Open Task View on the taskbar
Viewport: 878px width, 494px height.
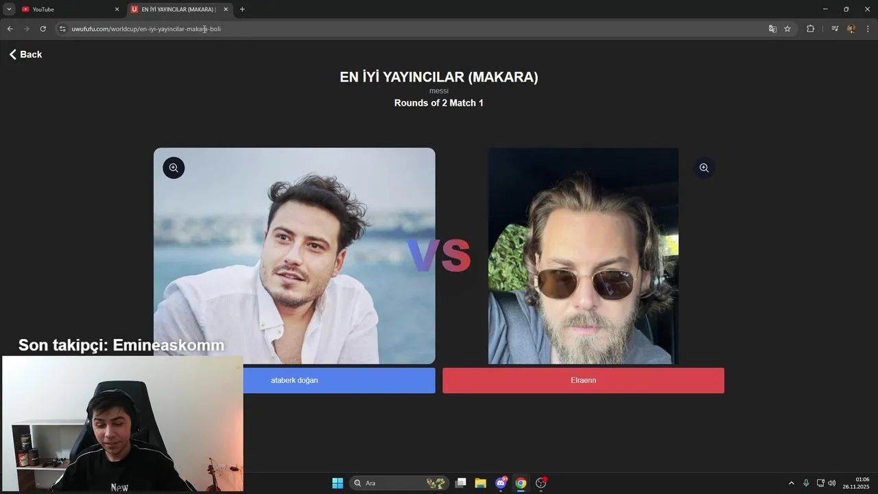pos(461,483)
